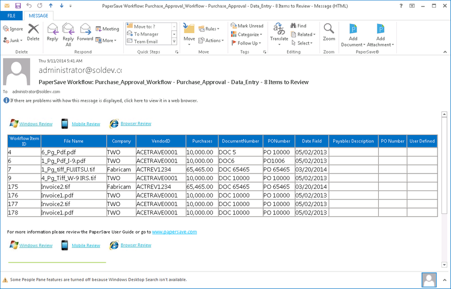
Task: Delete this email message
Action: [x=34, y=32]
